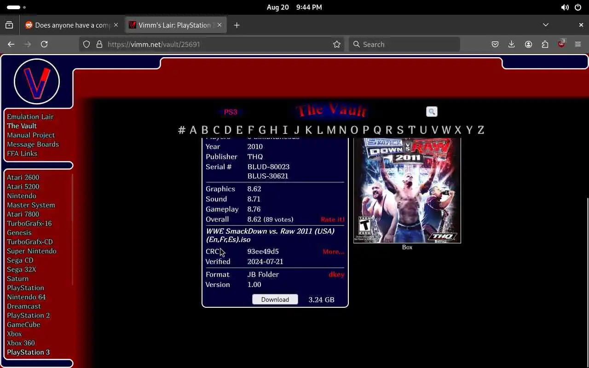Screen dimensions: 589x368
Task: Select Nintendo system
Action: click(x=22, y=196)
